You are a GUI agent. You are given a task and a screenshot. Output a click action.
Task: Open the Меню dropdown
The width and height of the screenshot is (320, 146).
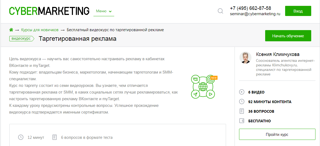(101, 11)
